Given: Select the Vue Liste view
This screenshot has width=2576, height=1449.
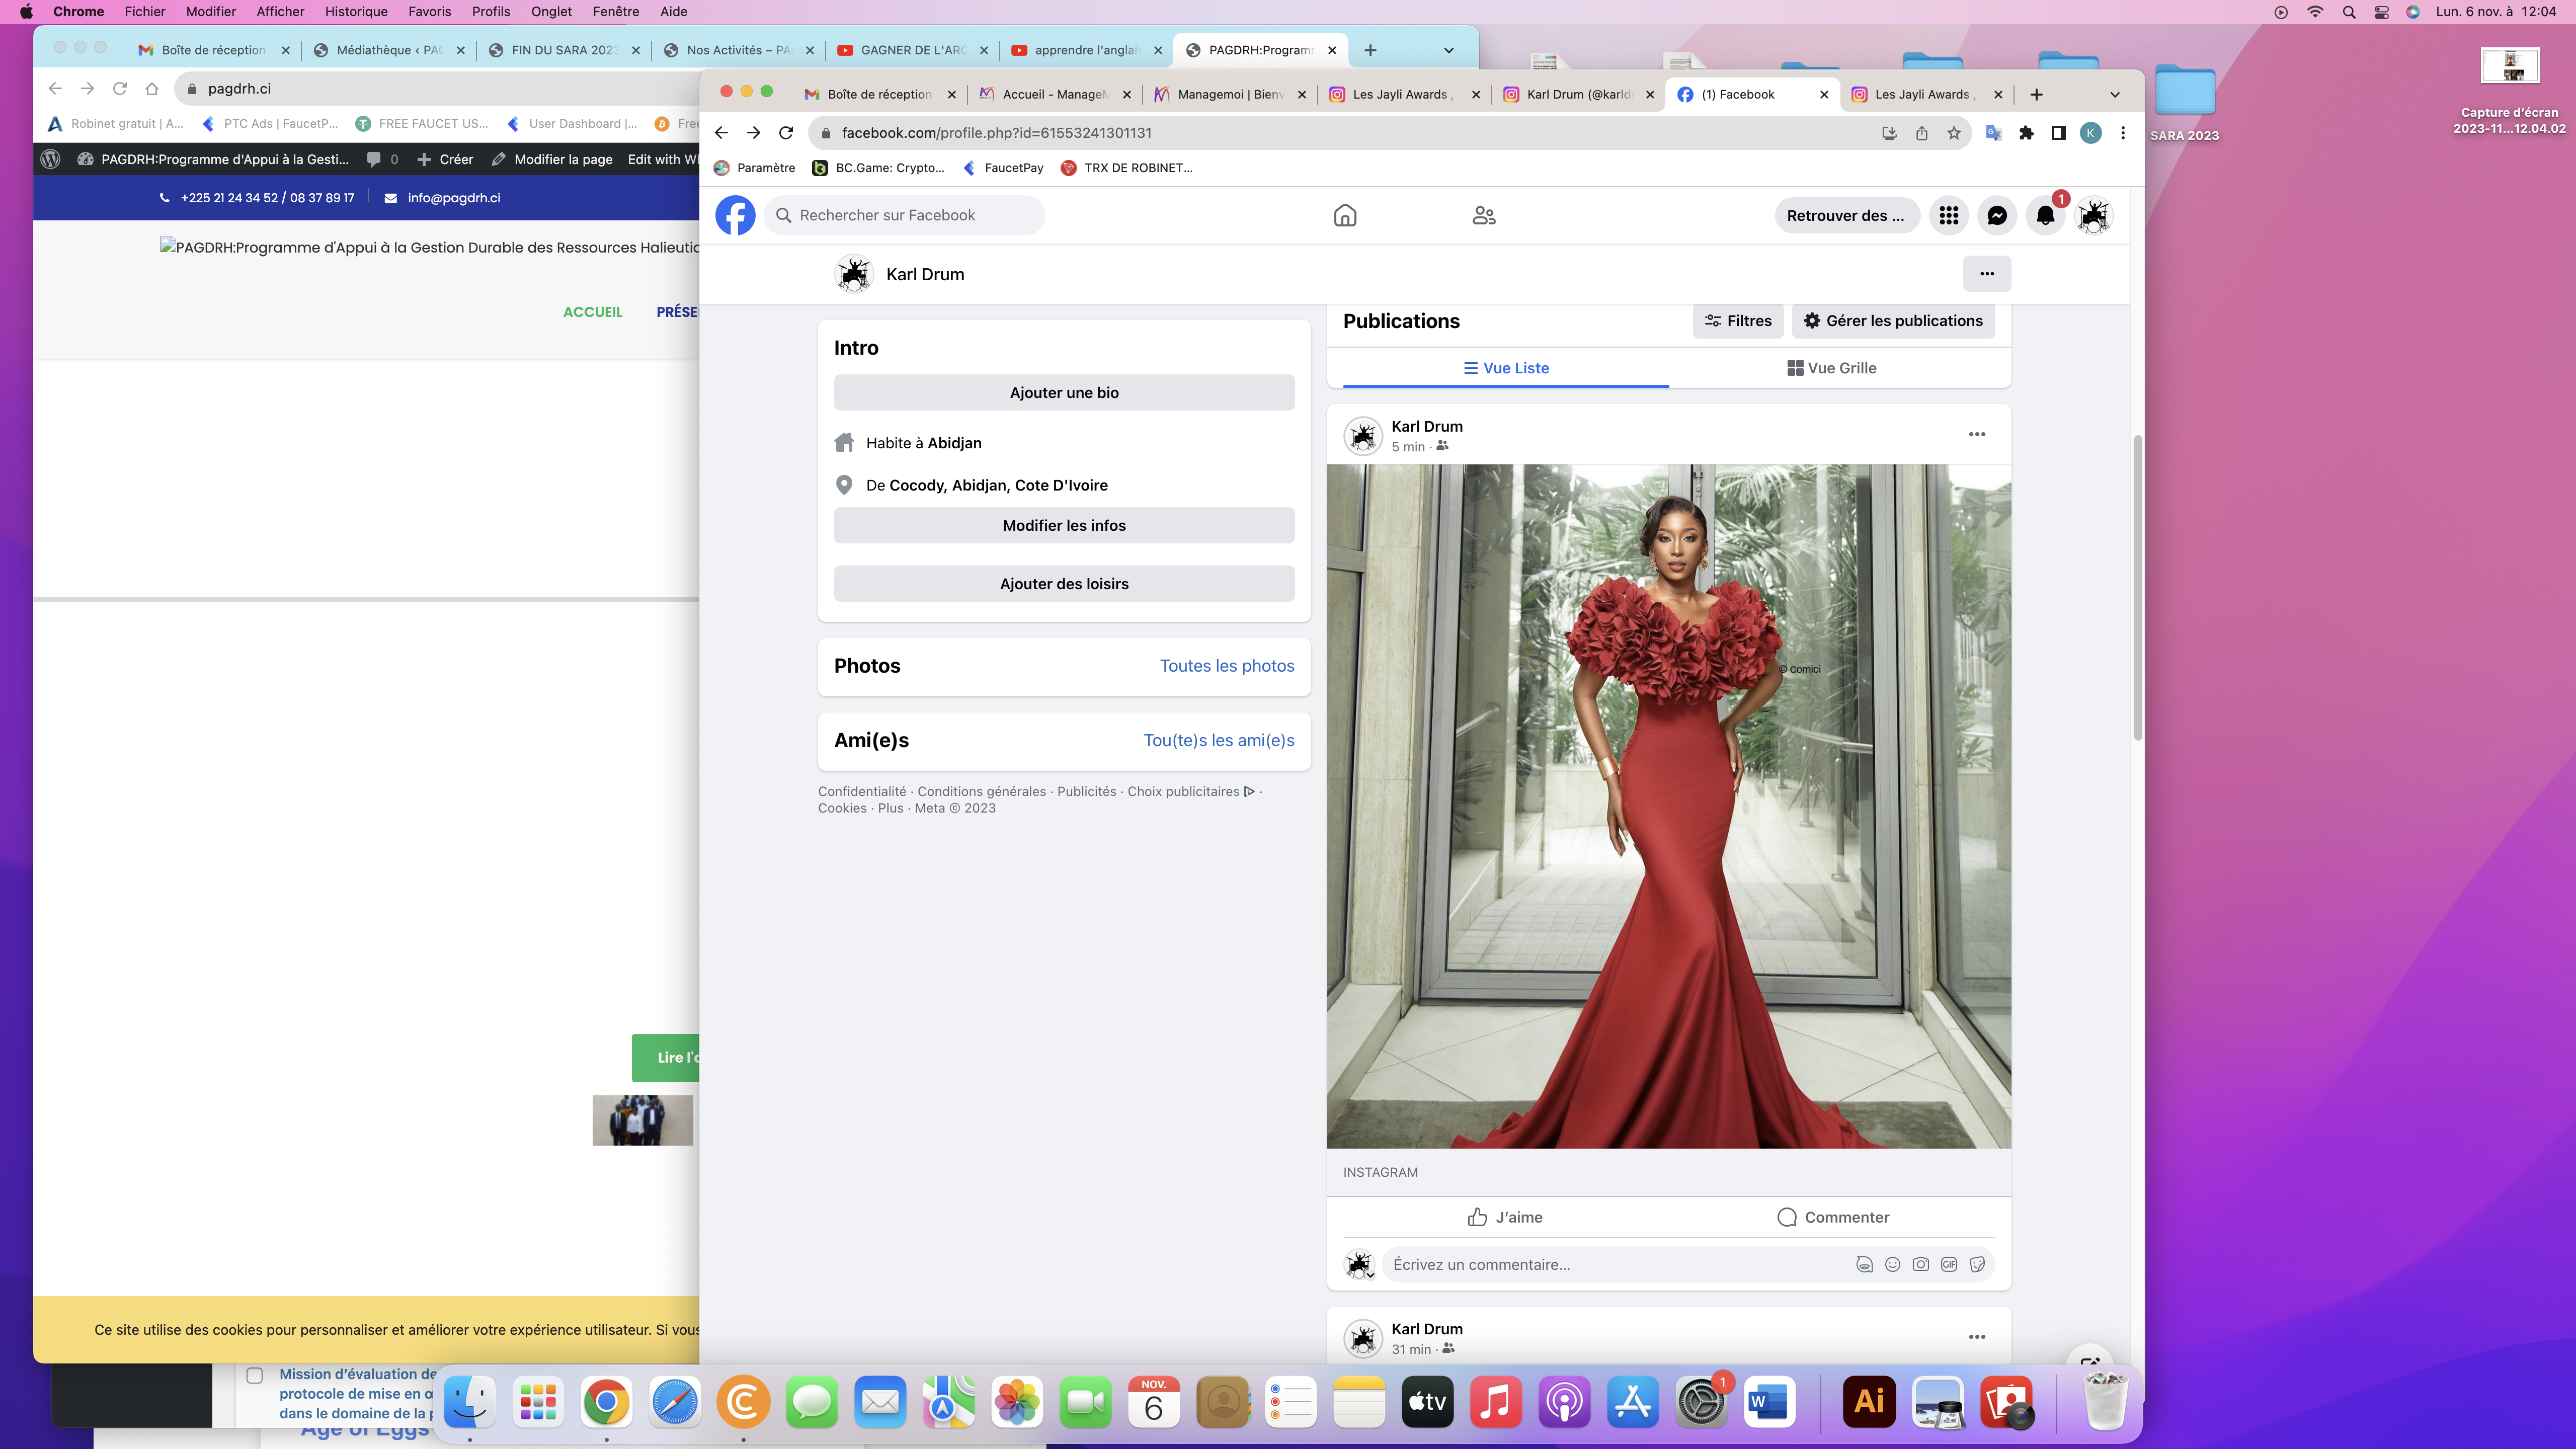Looking at the screenshot, I should 1505,368.
